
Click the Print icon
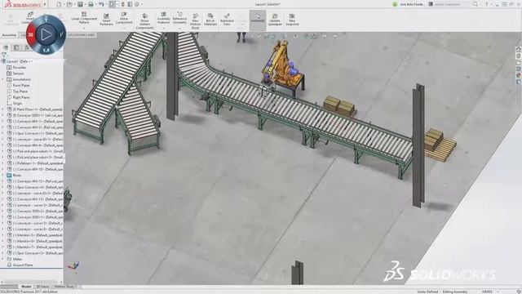[91, 4]
